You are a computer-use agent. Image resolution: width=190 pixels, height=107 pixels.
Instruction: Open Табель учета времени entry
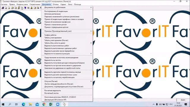point(67,38)
